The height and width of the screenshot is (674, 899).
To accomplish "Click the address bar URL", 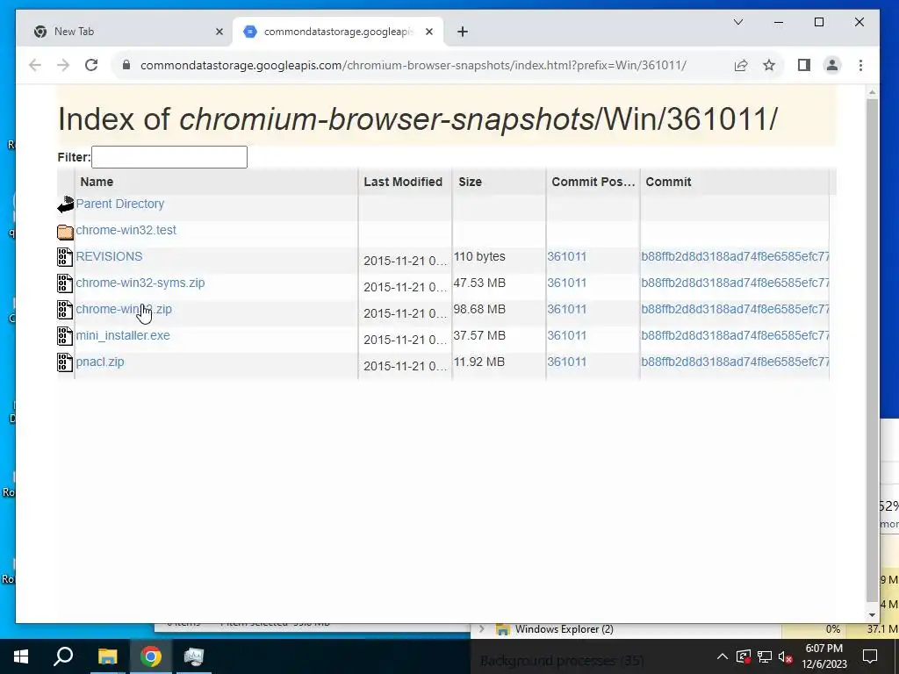I will pyautogui.click(x=413, y=65).
